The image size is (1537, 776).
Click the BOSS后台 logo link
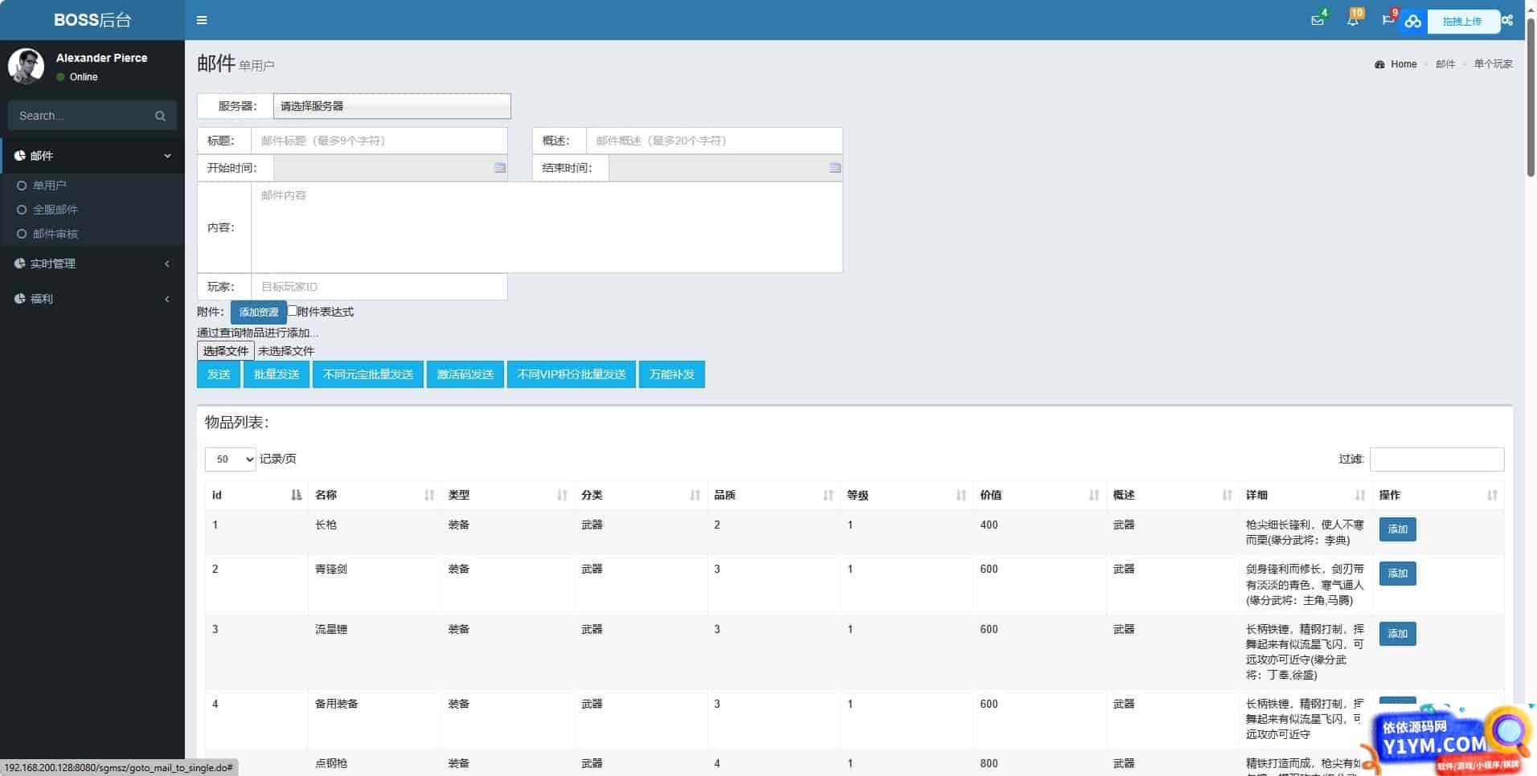click(x=92, y=20)
